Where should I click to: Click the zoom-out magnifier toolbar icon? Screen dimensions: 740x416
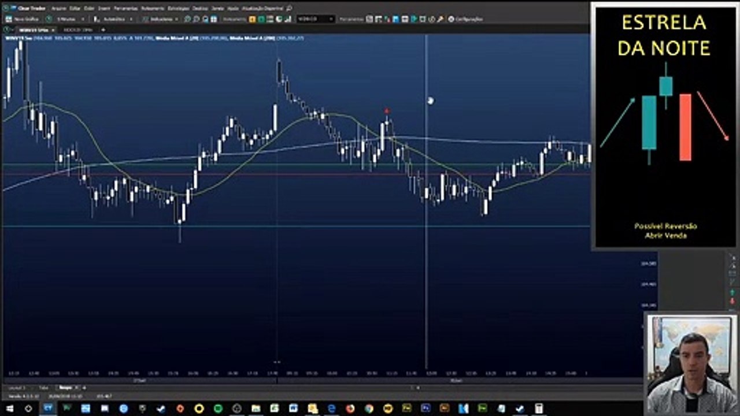click(196, 19)
